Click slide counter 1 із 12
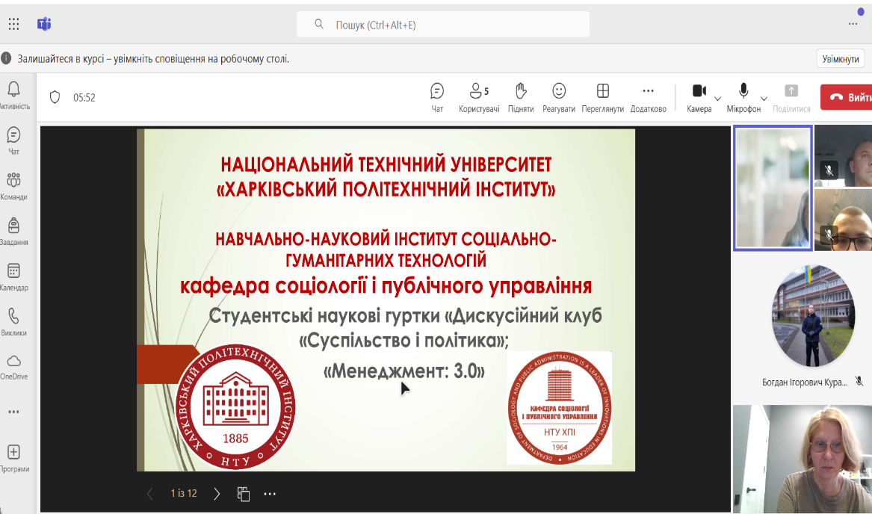872x514 pixels. pyautogui.click(x=184, y=493)
